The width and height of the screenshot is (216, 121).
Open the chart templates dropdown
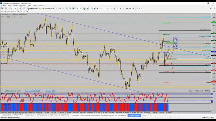[x=93, y=8]
